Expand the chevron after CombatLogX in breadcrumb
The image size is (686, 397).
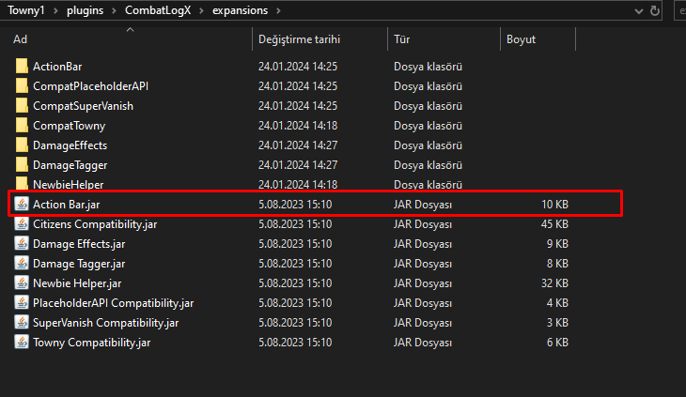coord(201,10)
